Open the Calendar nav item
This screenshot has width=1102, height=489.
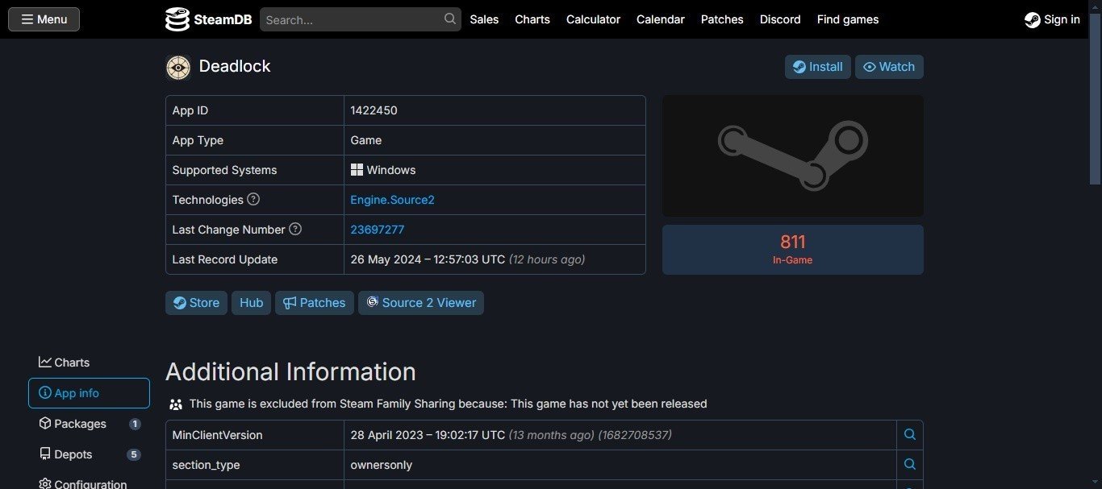click(x=660, y=19)
